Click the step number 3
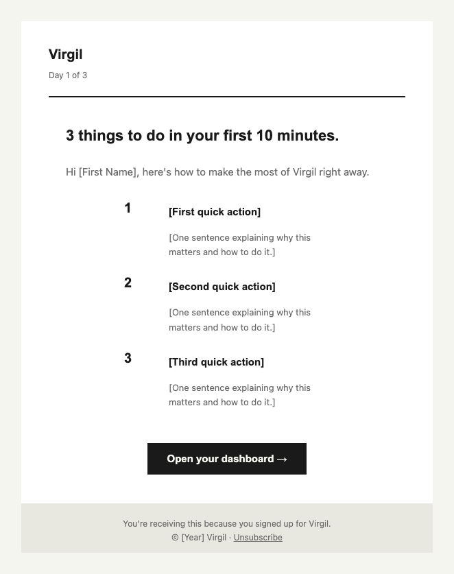 128,358
